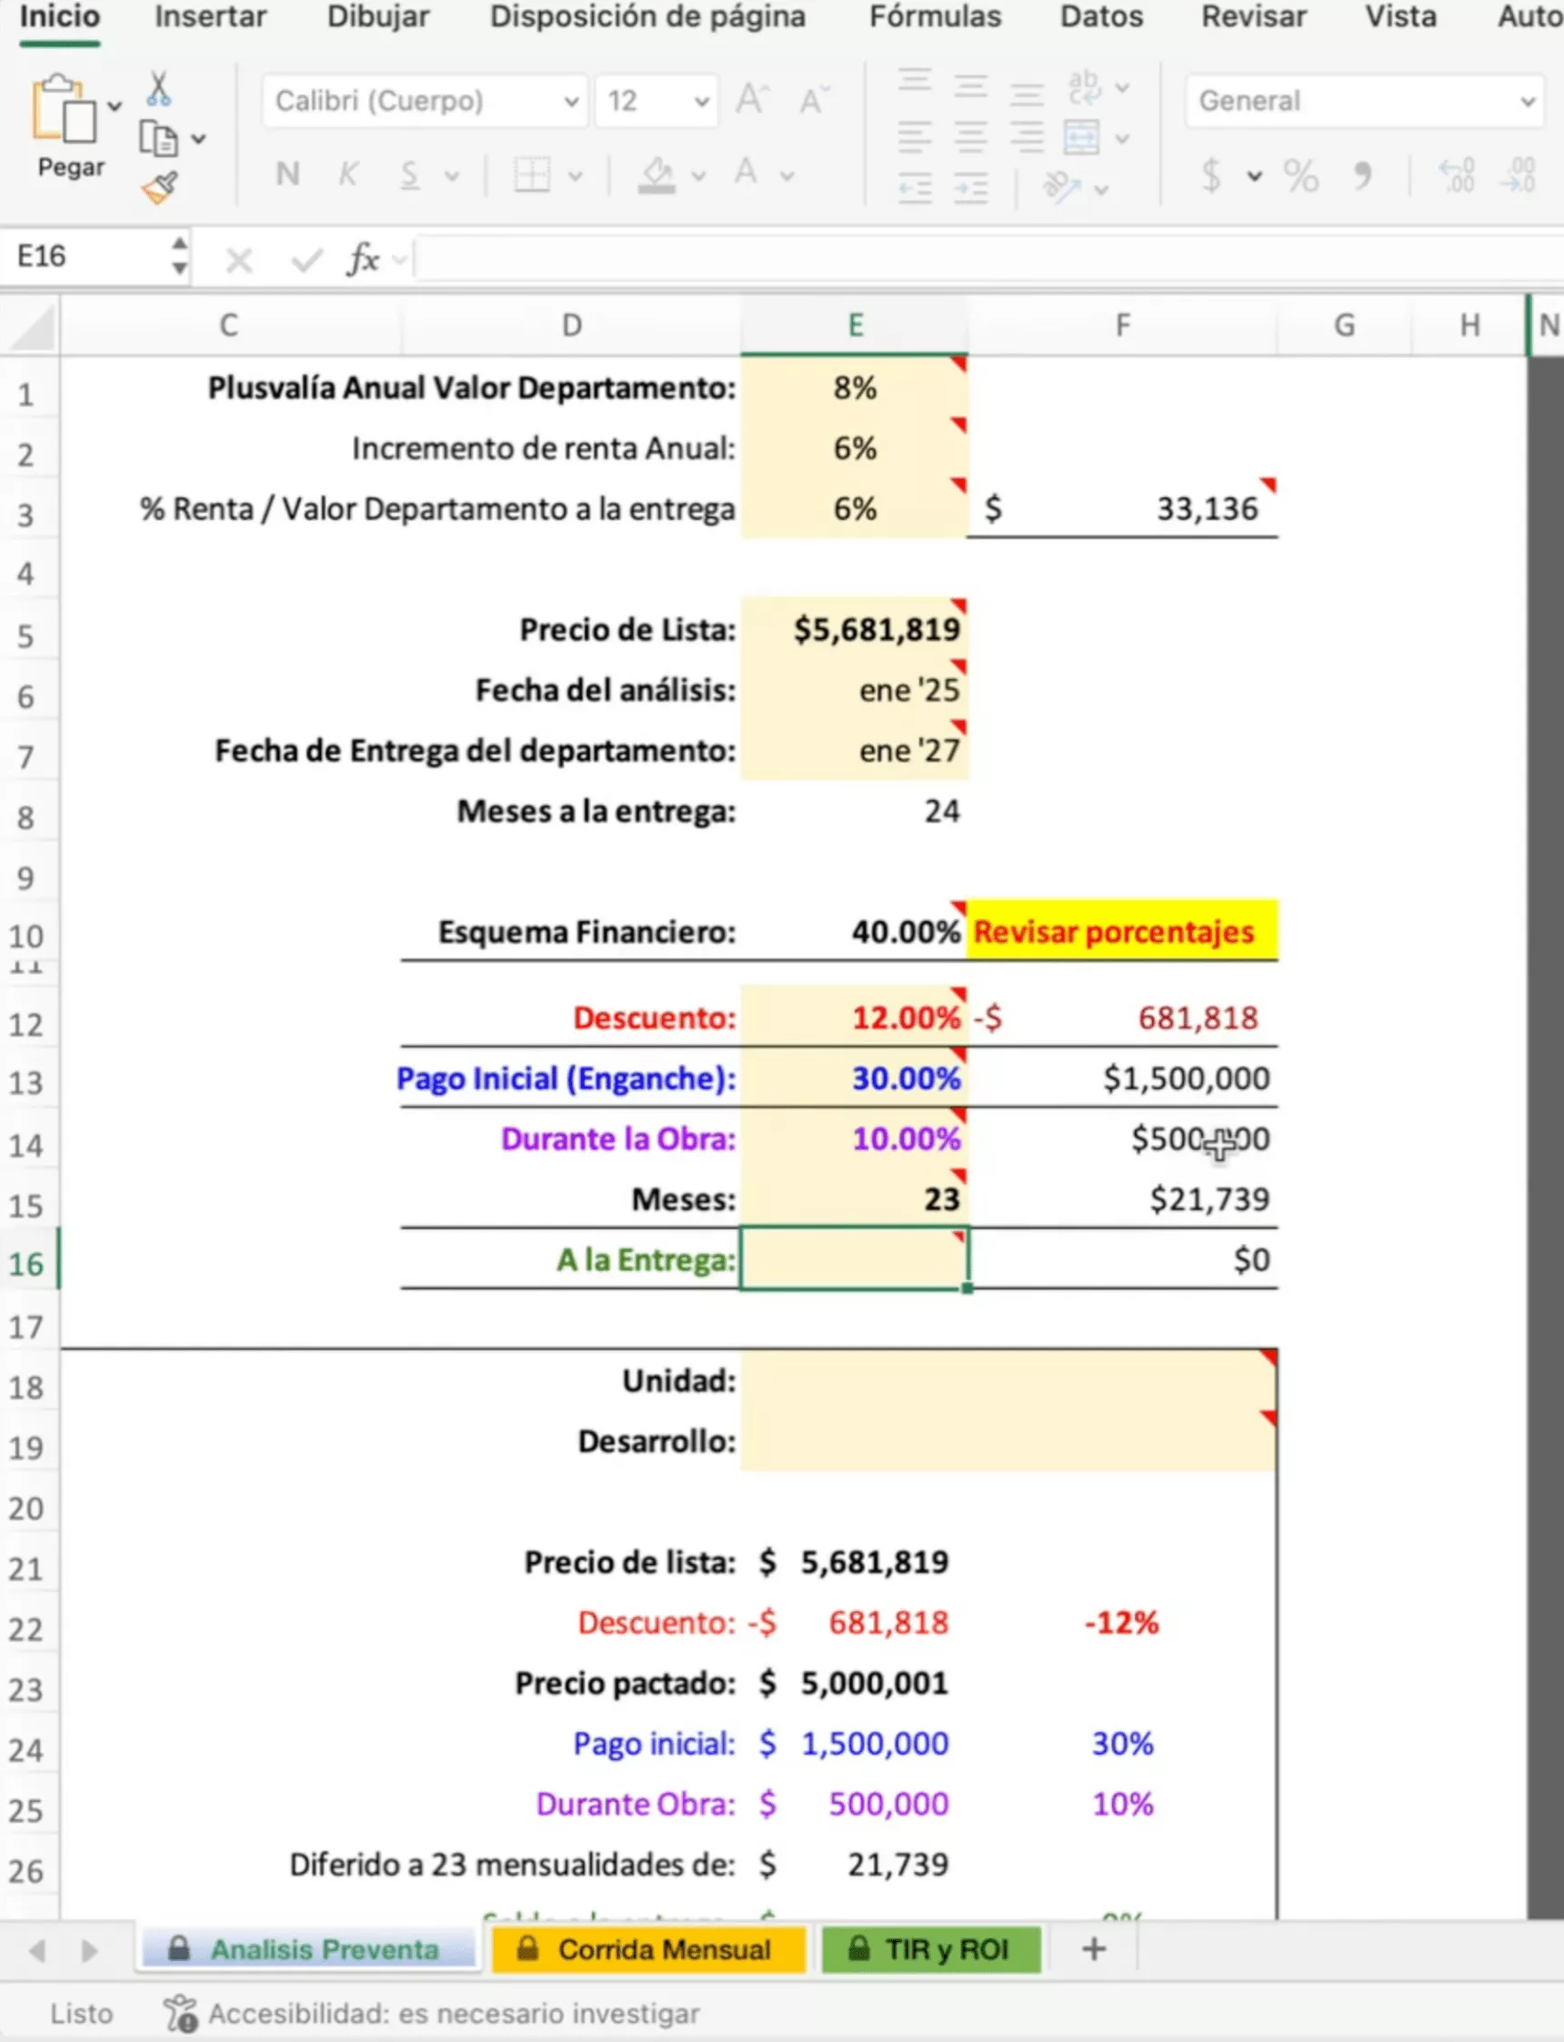The image size is (1564, 2042).
Task: Expand the Copy options arrow
Action: click(x=198, y=140)
